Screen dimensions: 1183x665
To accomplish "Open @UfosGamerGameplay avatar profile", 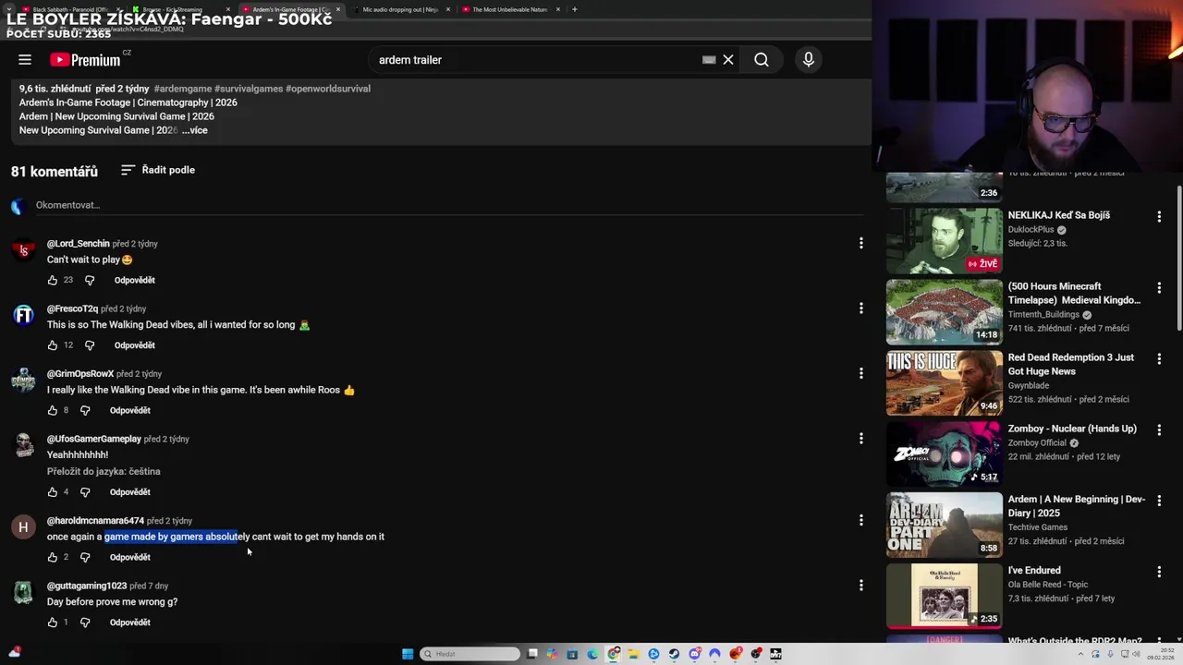I will pyautogui.click(x=23, y=445).
